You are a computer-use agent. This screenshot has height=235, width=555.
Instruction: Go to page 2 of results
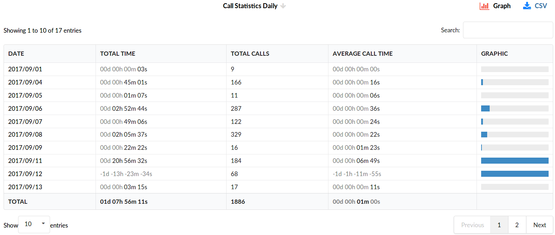(x=517, y=225)
